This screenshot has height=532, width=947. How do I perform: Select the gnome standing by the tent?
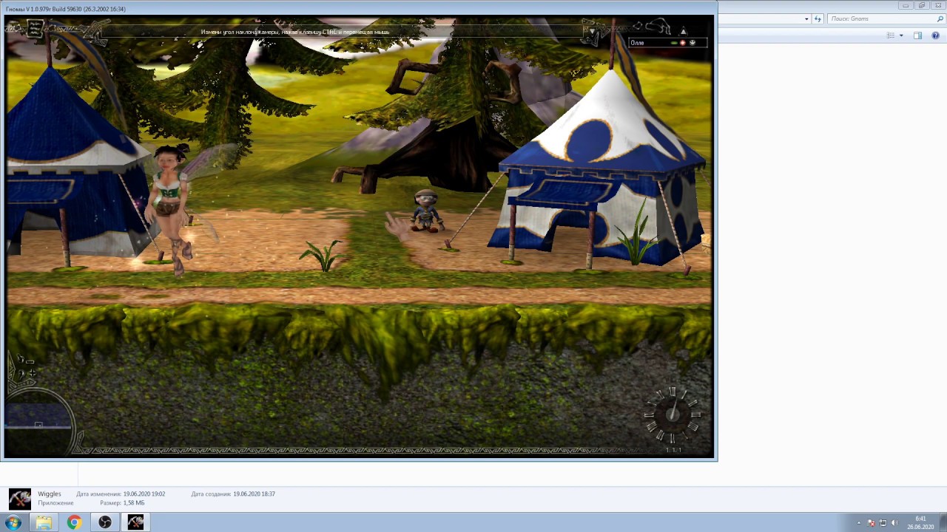click(427, 210)
